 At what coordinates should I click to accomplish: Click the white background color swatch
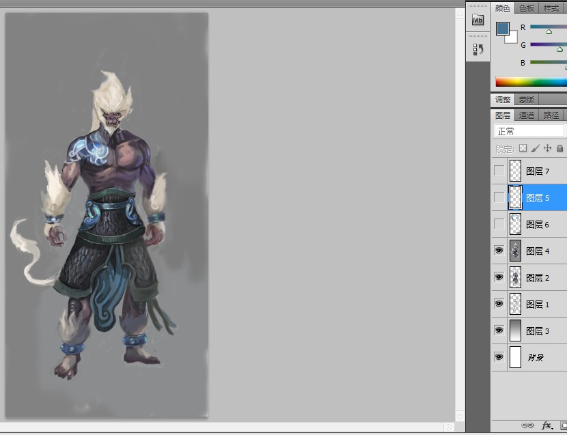tap(513, 38)
